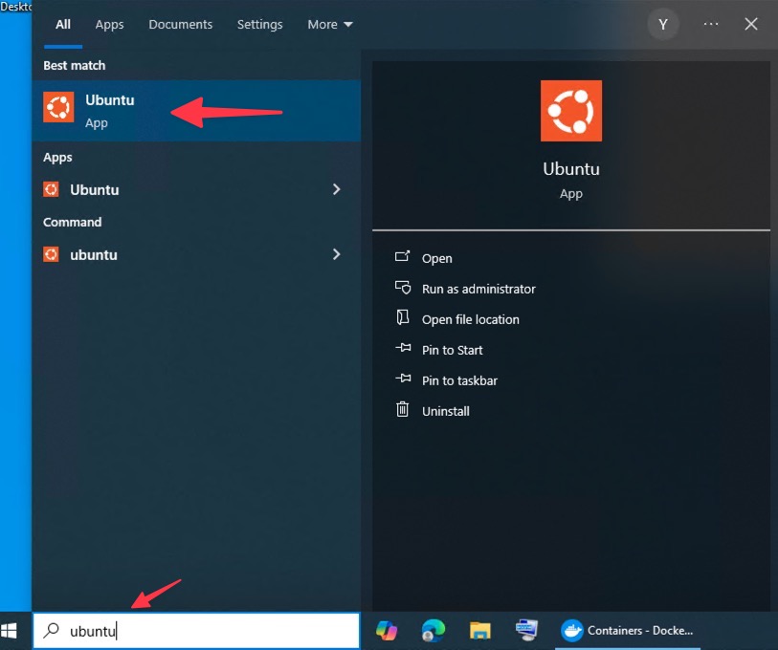
Task: Click the Open icon in the action list
Action: pyautogui.click(x=402, y=256)
